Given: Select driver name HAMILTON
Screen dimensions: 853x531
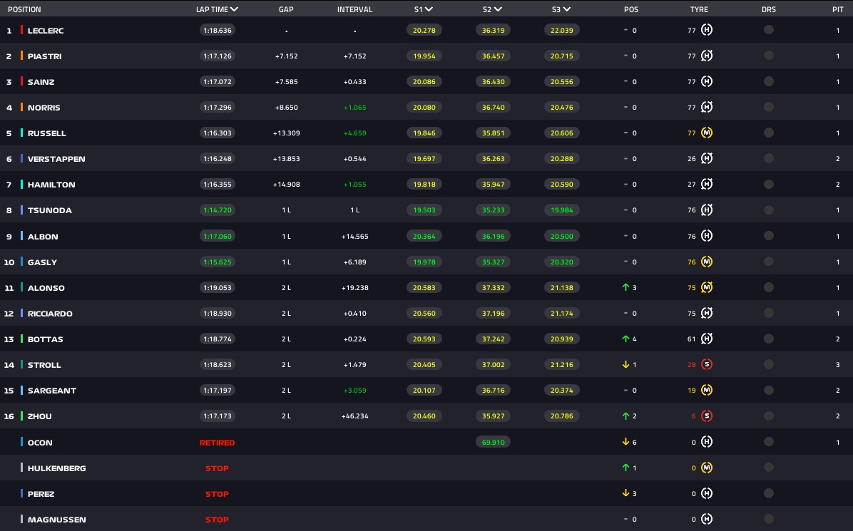Looking at the screenshot, I should click(51, 185).
